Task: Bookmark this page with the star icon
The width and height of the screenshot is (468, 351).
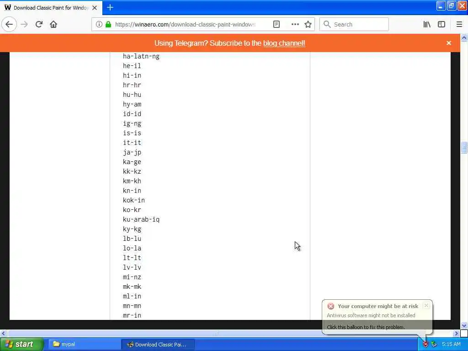Action: pos(308,25)
